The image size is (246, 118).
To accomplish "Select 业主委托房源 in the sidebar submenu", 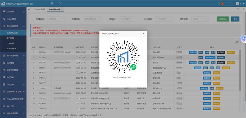I will coord(13,33).
